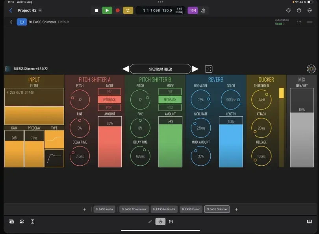Select PRE mode in Pitch Shifter B
This screenshot has width=319, height=234.
pos(170,91)
